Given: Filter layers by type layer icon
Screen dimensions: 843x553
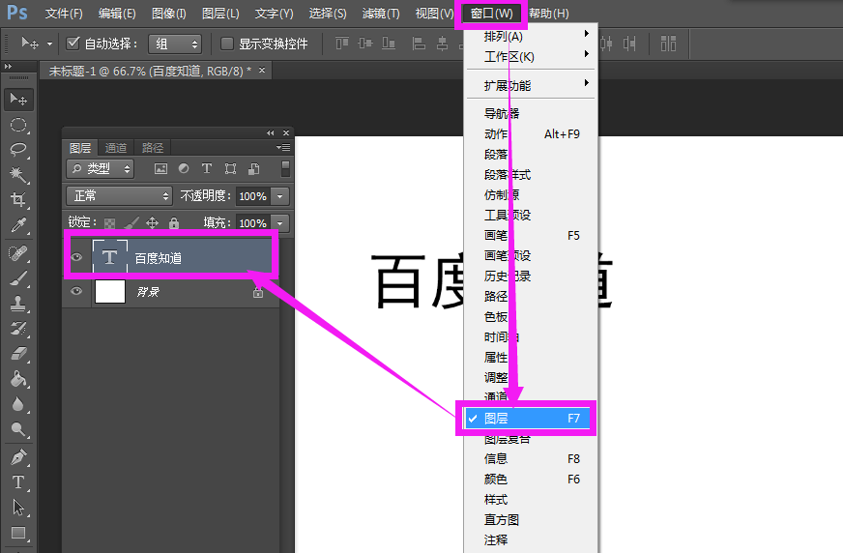Looking at the screenshot, I should pos(207,169).
